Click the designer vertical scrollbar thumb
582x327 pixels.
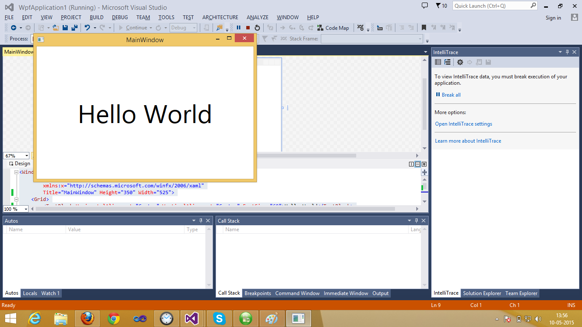[424, 104]
